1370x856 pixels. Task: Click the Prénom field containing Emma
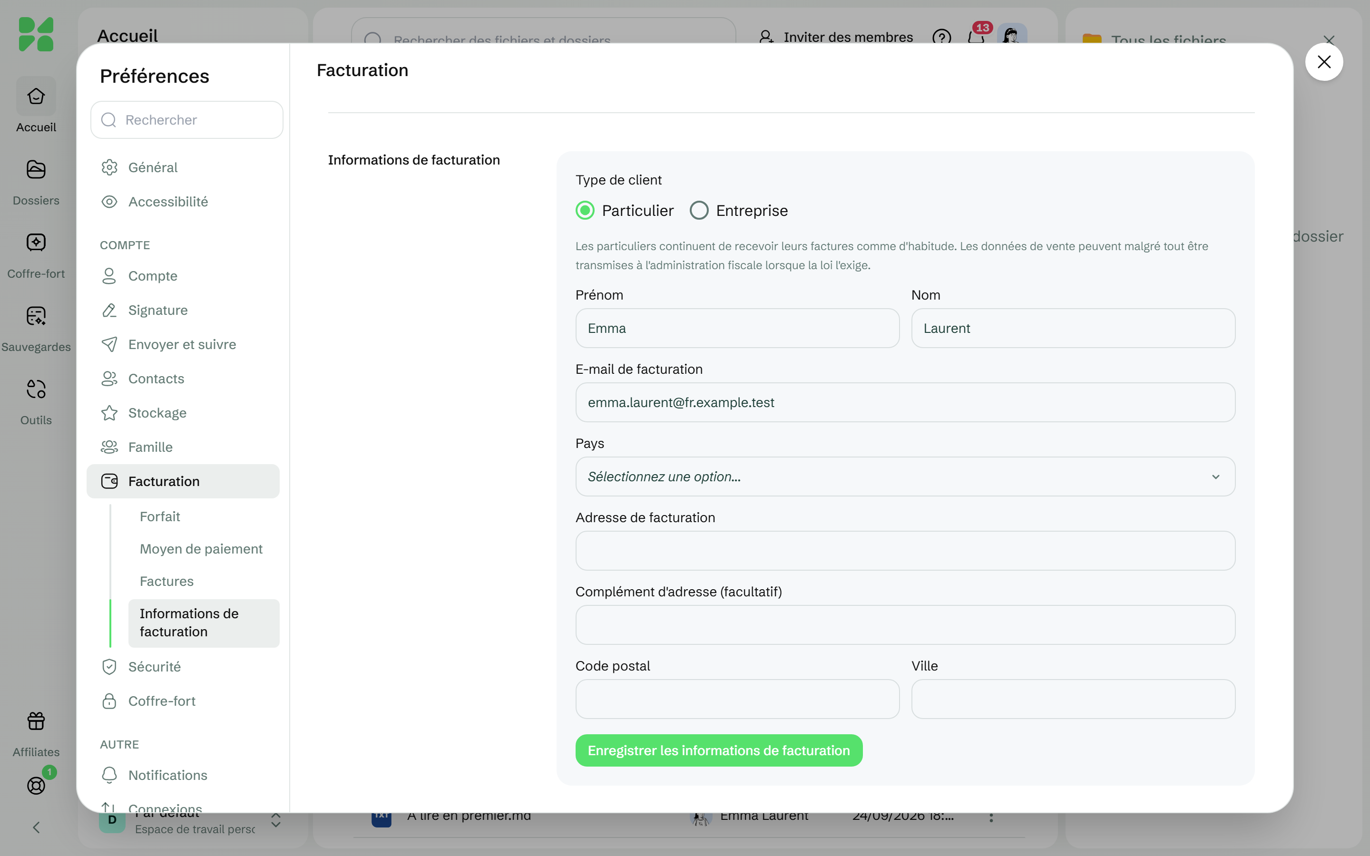[737, 328]
